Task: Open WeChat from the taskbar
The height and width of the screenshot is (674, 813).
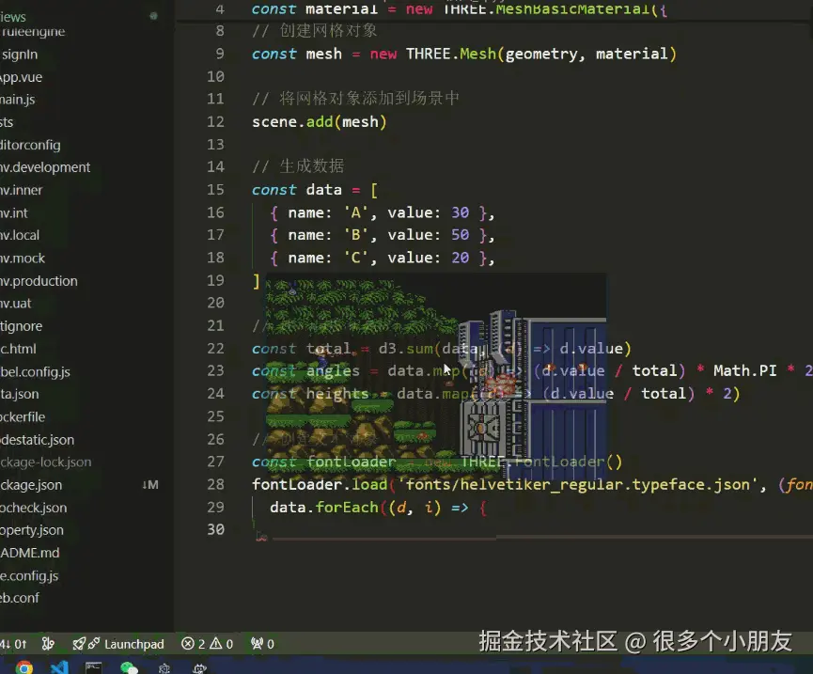Action: [128, 667]
